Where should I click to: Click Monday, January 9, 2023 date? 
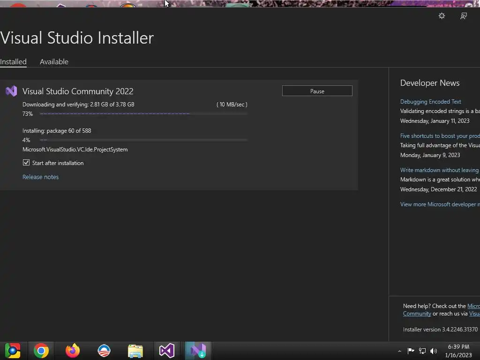pos(430,155)
